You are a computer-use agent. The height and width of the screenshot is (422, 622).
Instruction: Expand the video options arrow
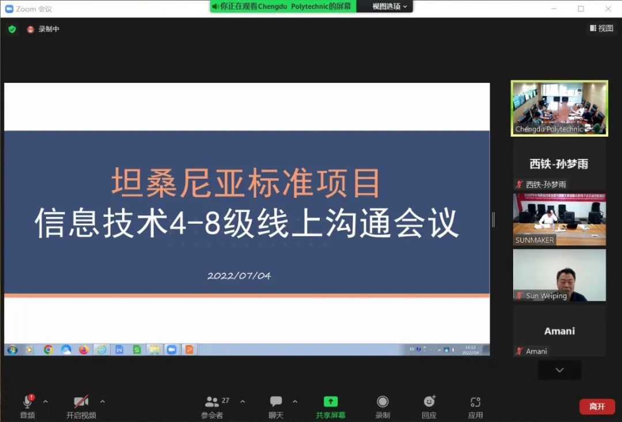[x=103, y=401]
